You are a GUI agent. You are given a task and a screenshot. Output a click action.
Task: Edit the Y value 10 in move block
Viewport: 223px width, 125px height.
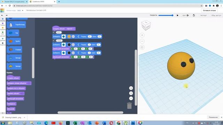tap(83, 49)
